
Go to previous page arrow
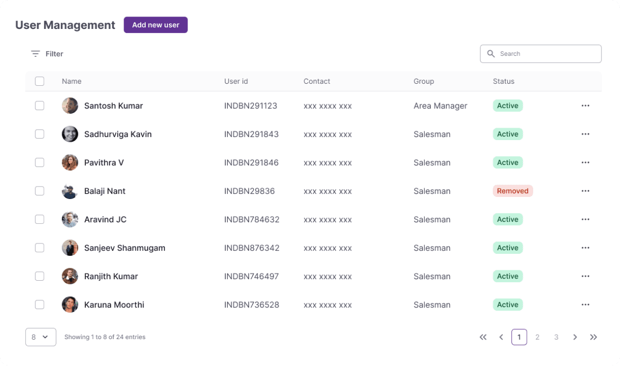[501, 337]
